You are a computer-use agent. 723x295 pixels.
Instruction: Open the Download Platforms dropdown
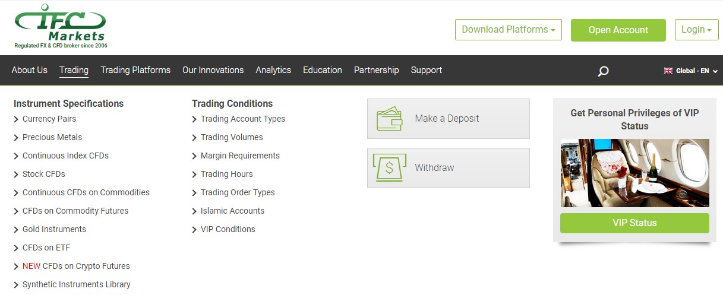pos(509,30)
